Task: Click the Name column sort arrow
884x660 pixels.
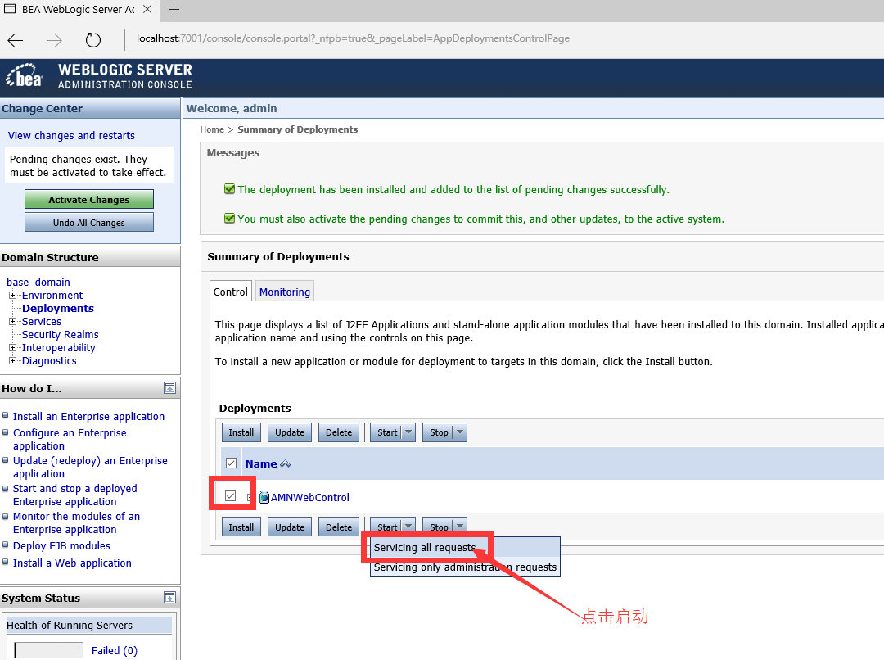Action: [x=286, y=463]
